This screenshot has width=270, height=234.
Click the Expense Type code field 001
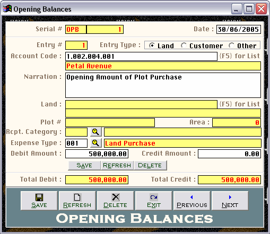[76, 143]
